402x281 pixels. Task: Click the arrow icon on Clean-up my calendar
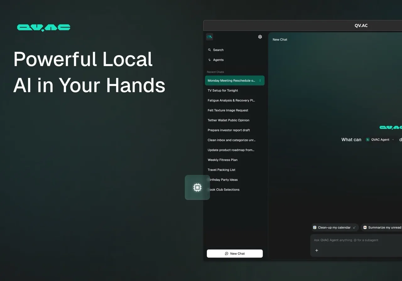point(354,227)
